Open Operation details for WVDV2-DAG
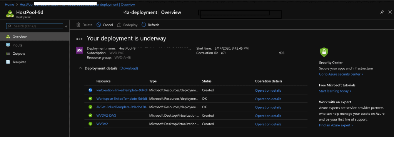The width and height of the screenshot is (394, 141). 268,116
